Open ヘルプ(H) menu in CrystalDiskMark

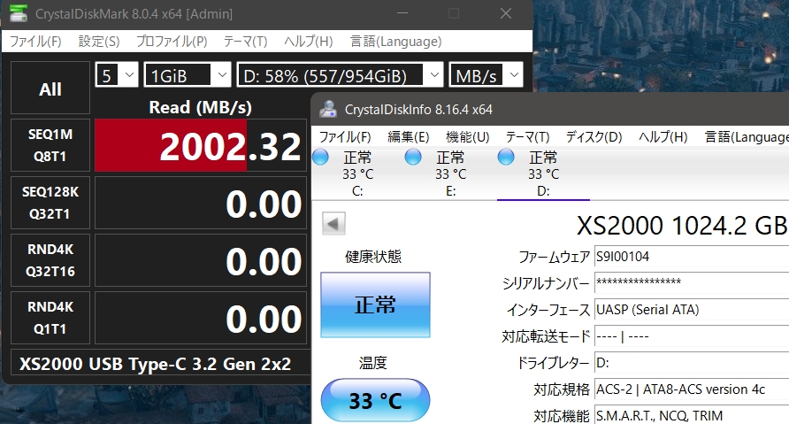click(x=309, y=42)
